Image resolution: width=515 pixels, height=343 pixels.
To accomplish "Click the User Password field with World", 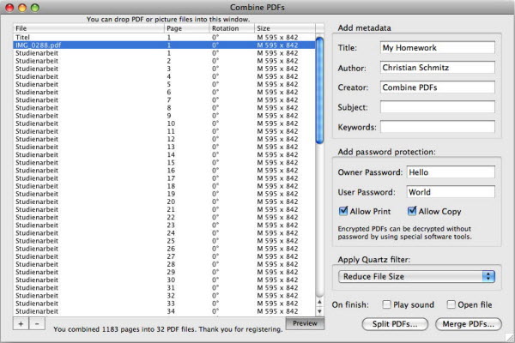I will [451, 192].
